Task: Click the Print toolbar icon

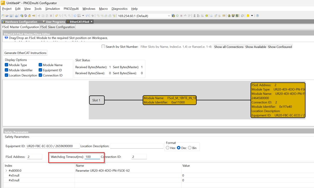Action: coord(16,16)
